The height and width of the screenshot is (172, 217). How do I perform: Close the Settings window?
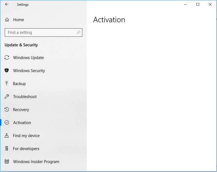coord(210,4)
